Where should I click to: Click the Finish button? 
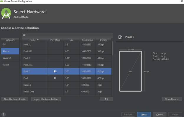point(175,114)
